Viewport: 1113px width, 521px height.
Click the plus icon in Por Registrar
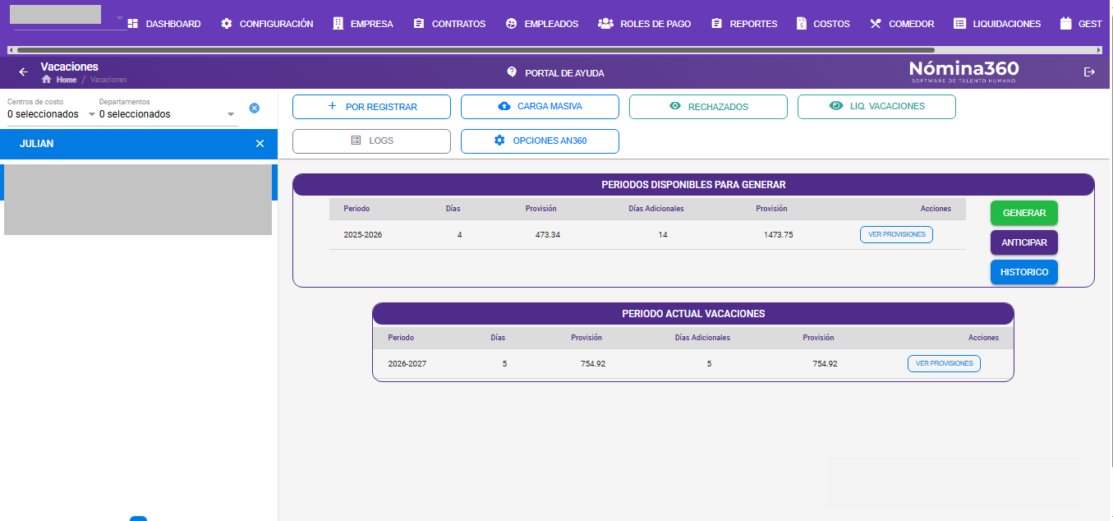tap(332, 106)
